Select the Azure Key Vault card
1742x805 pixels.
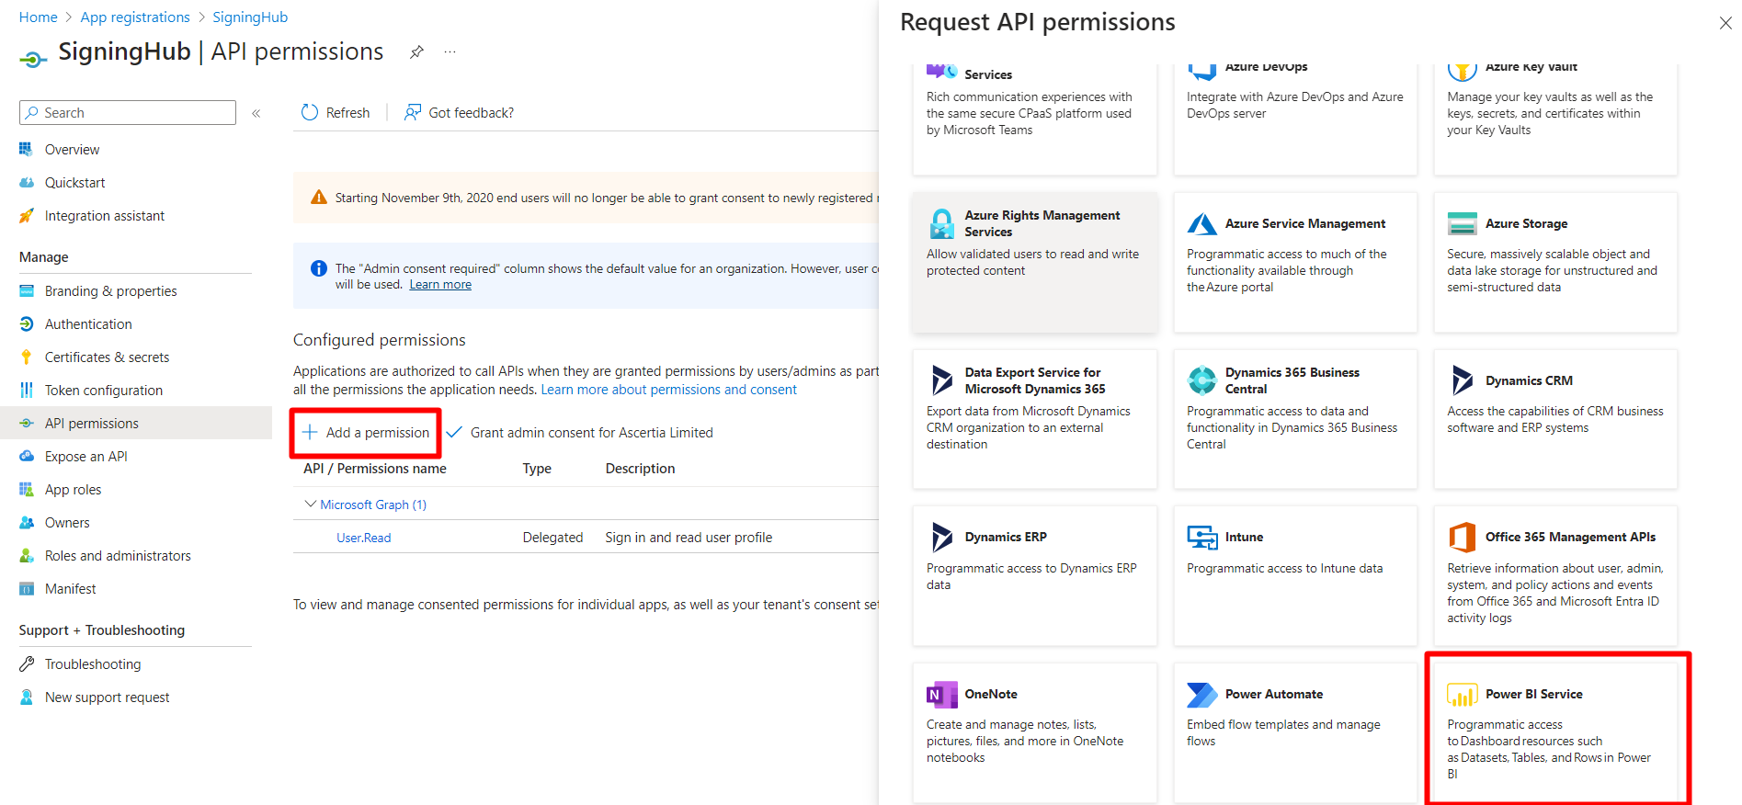[x=1555, y=119]
